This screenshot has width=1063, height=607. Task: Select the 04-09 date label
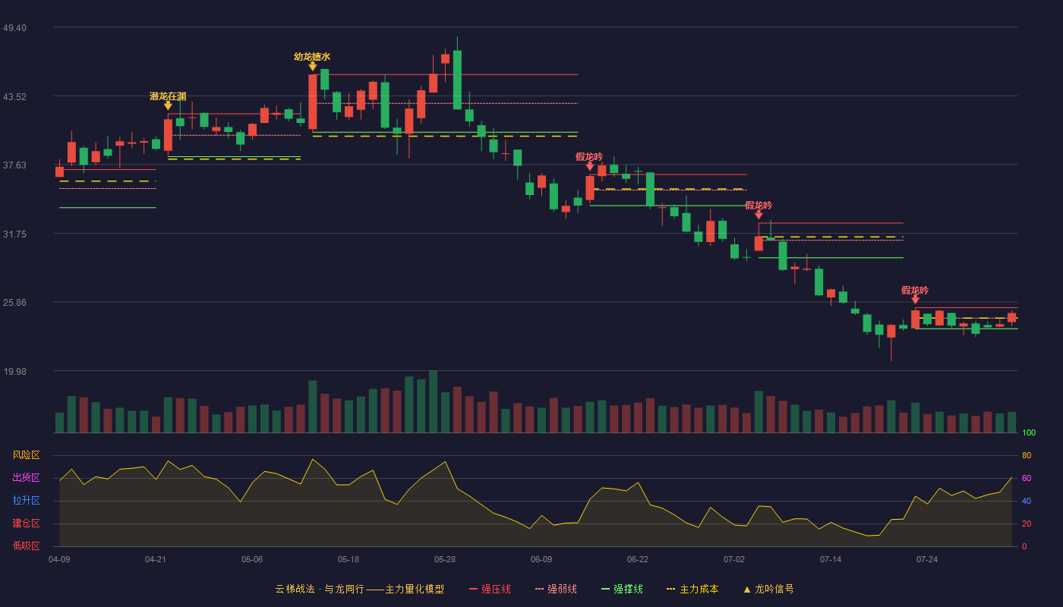tap(59, 560)
